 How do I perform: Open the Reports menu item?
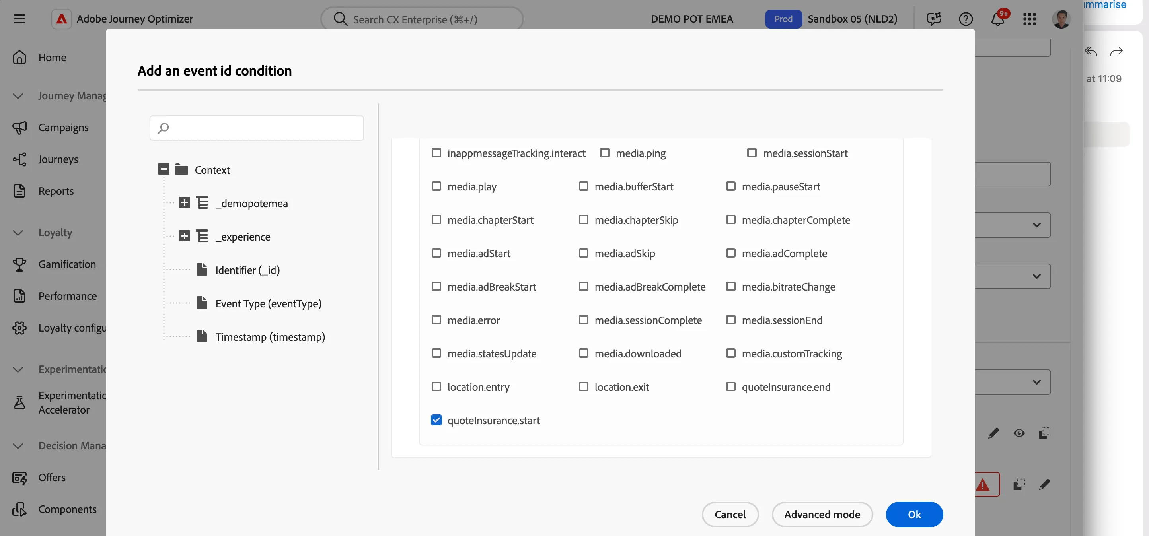56,191
